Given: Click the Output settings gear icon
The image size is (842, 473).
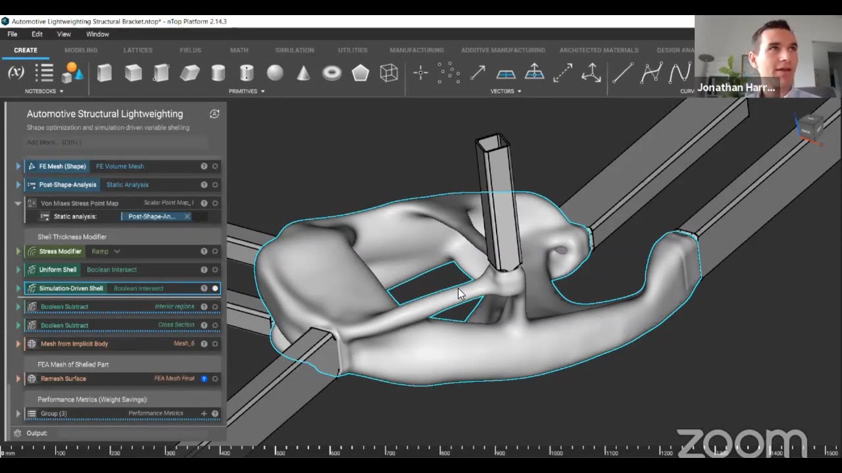Looking at the screenshot, I should click(x=18, y=433).
